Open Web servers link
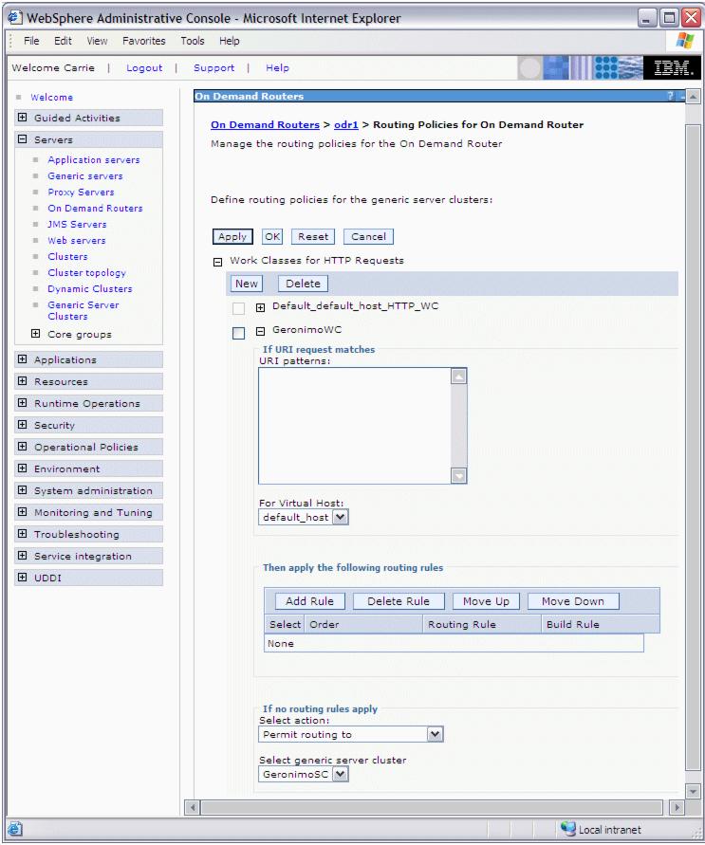This screenshot has width=705, height=845. click(77, 240)
